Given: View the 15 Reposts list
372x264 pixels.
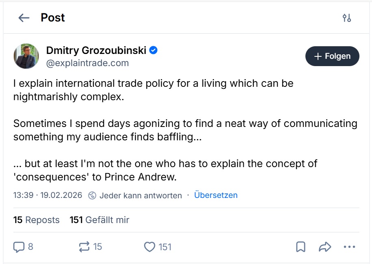Looking at the screenshot, I should 36,220.
